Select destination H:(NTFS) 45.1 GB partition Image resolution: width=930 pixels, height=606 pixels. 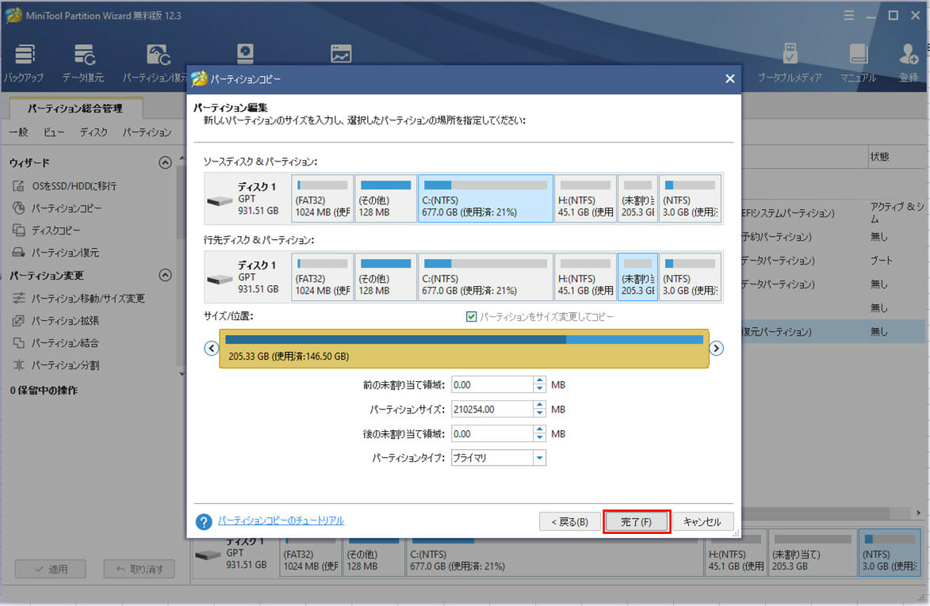(585, 277)
